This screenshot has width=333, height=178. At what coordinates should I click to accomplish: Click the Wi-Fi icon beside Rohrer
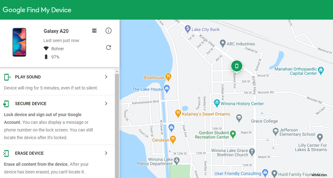(x=47, y=48)
